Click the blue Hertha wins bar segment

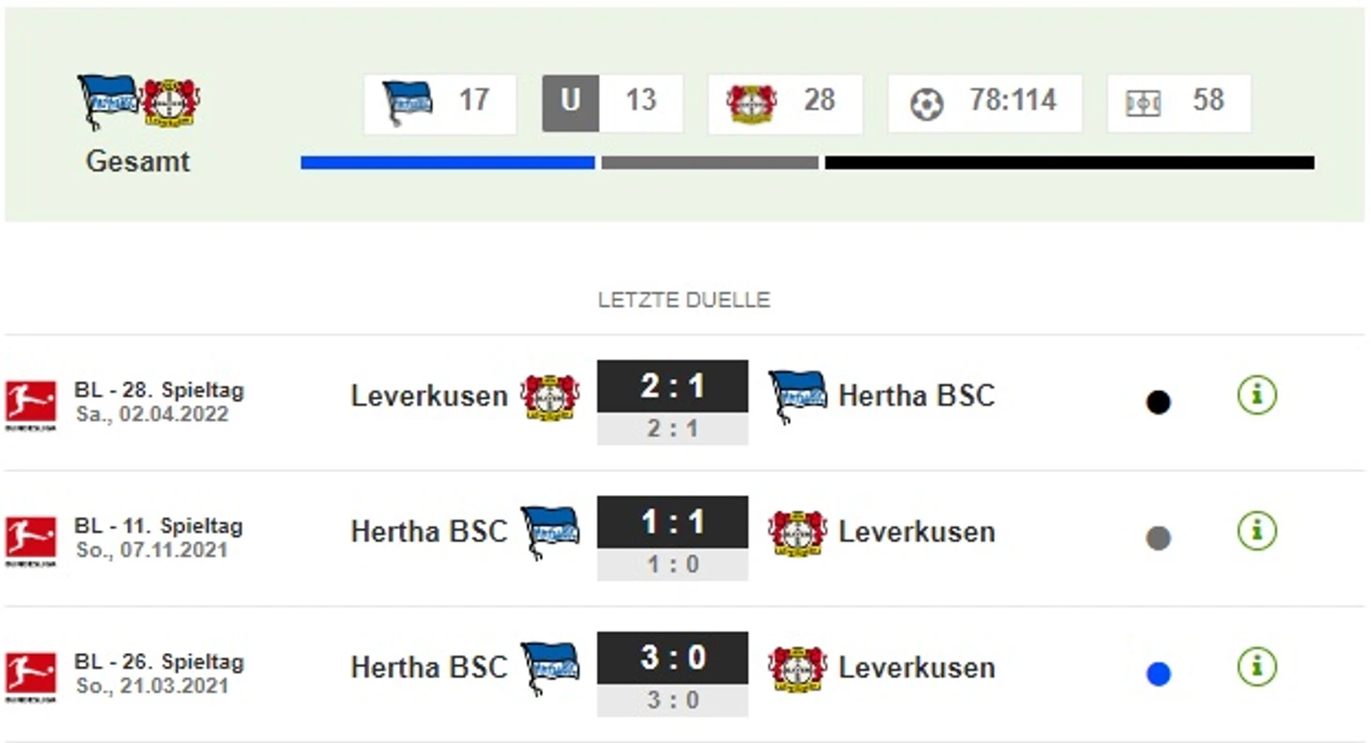click(x=448, y=162)
